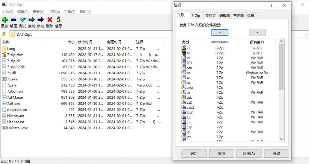Click the red Delete (删除) X icon
The width and height of the screenshot is (309, 164).
(50, 19)
